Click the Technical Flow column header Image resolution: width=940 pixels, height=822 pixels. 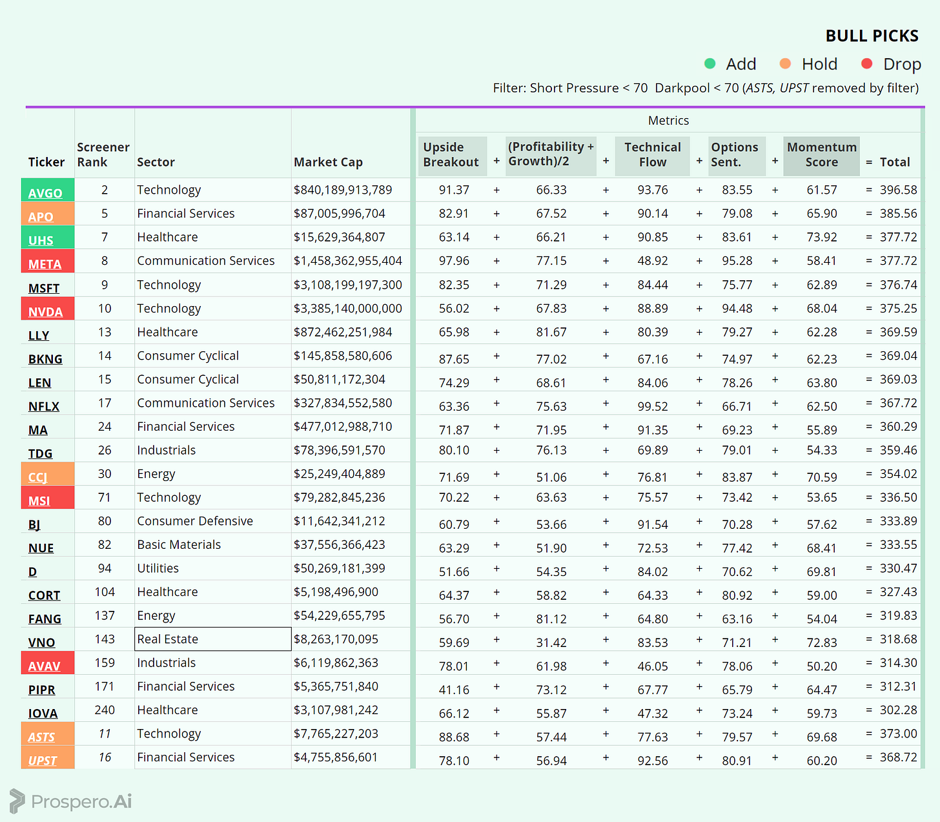653,155
